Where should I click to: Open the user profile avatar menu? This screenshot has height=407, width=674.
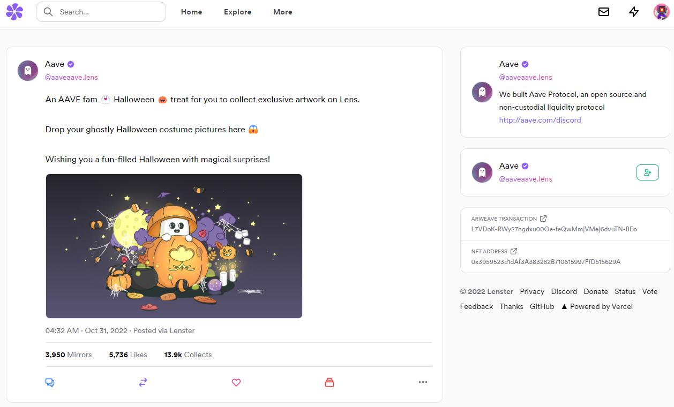point(661,12)
